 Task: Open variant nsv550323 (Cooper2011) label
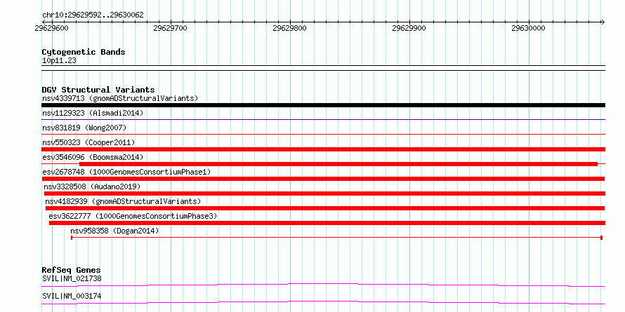[88, 142]
